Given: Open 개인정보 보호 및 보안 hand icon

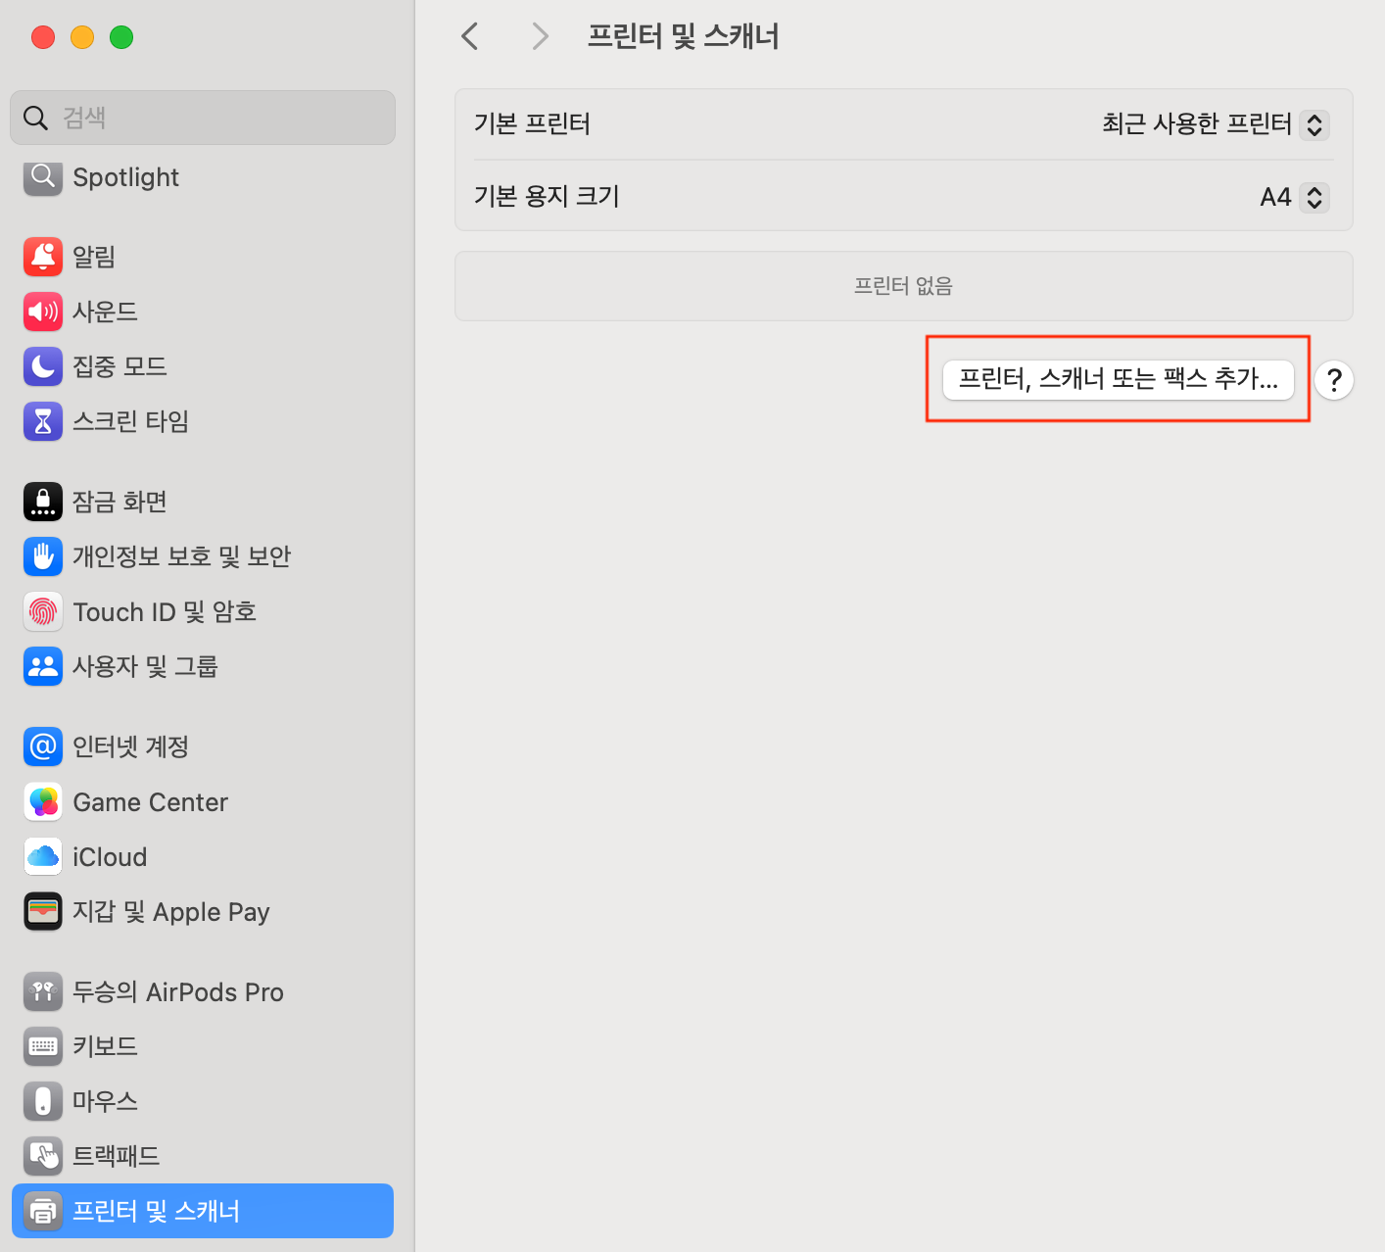Looking at the screenshot, I should 42,556.
